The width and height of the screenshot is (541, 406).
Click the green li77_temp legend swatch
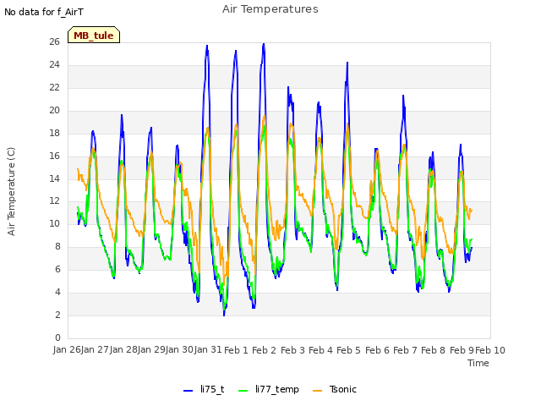tap(243, 391)
